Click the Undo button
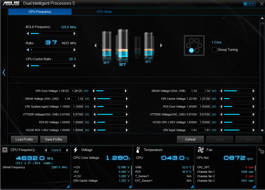Viewport: 265px width, 190px height. coord(220,139)
